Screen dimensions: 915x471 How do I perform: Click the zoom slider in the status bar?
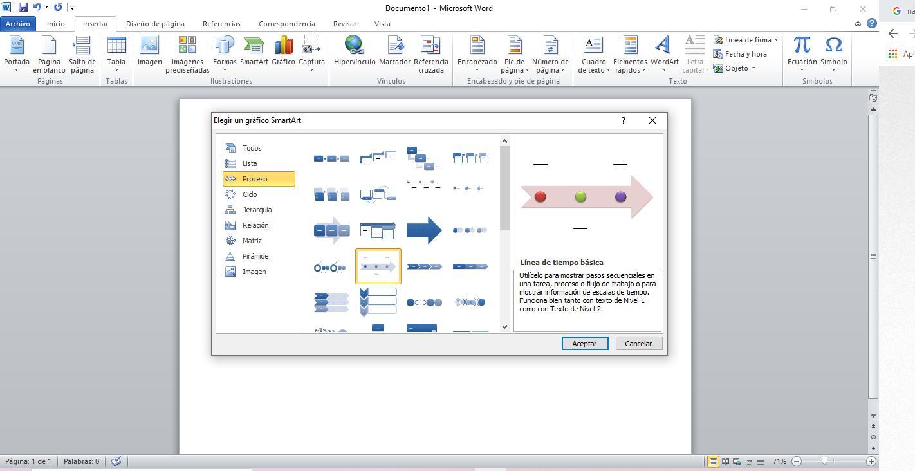[824, 461]
